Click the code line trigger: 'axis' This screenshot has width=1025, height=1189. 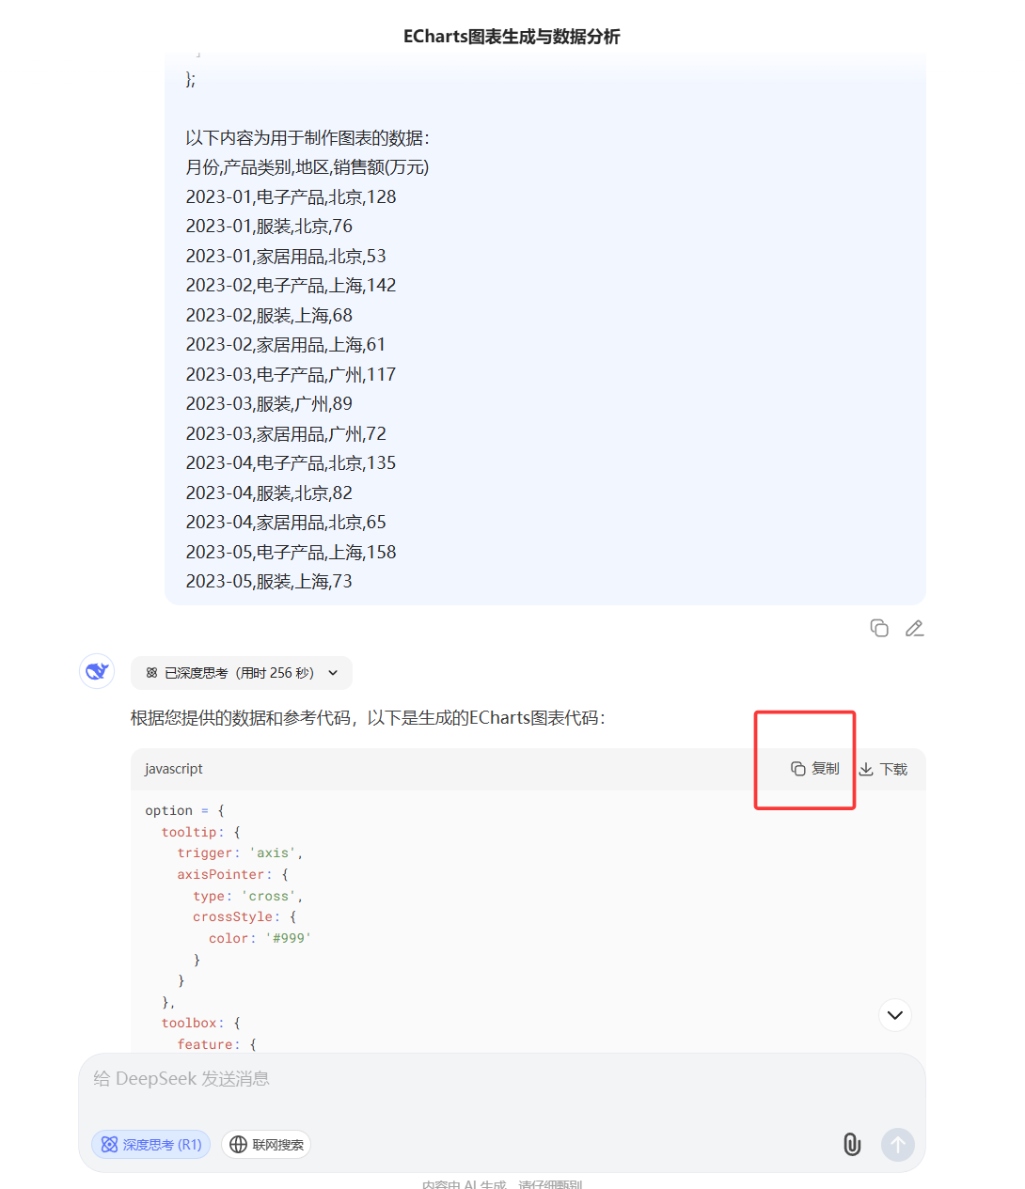[x=240, y=853]
